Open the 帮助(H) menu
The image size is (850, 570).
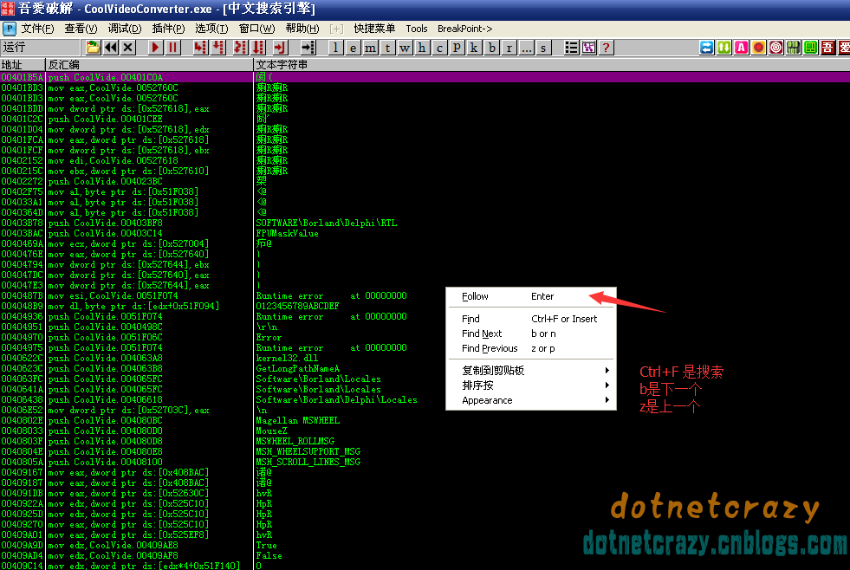click(302, 29)
